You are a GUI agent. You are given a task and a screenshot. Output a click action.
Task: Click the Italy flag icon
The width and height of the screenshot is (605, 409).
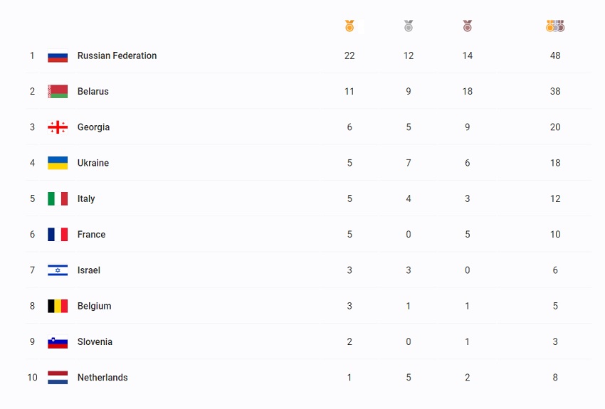click(58, 198)
